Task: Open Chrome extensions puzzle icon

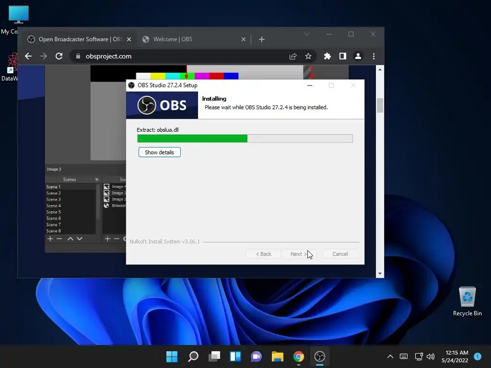Action: tap(327, 57)
